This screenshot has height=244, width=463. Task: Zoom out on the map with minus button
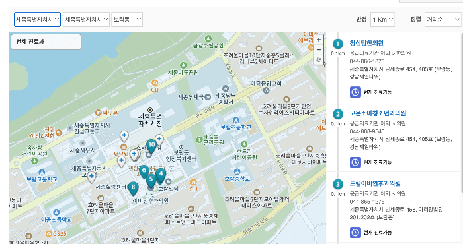[x=319, y=49]
